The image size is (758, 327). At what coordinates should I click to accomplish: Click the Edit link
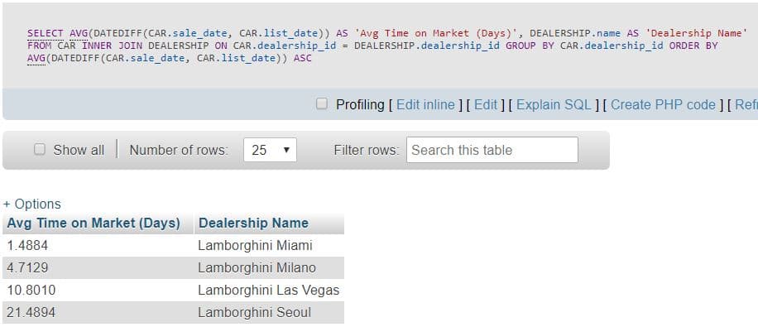click(486, 105)
